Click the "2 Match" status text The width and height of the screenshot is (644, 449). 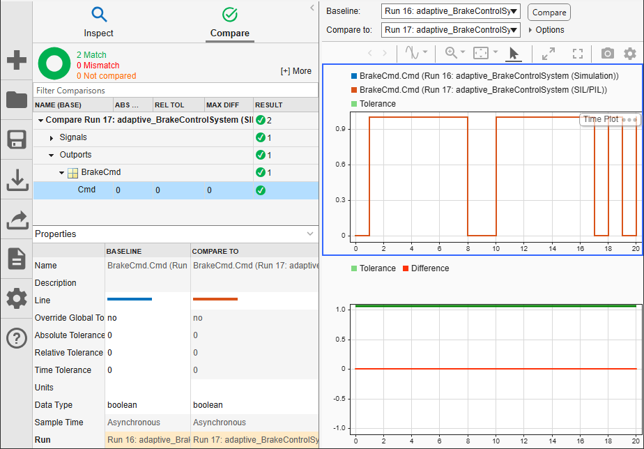[x=91, y=55]
